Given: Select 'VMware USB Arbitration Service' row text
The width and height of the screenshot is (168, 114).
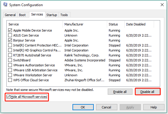Looking at the screenshot, I should pos(35,70).
